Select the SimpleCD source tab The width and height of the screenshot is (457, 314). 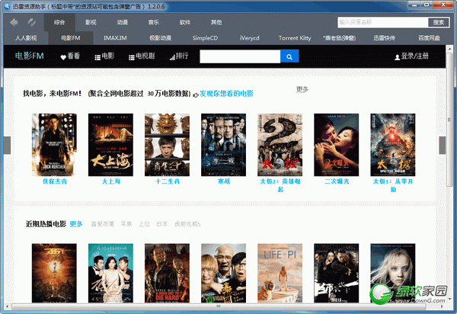(x=205, y=38)
